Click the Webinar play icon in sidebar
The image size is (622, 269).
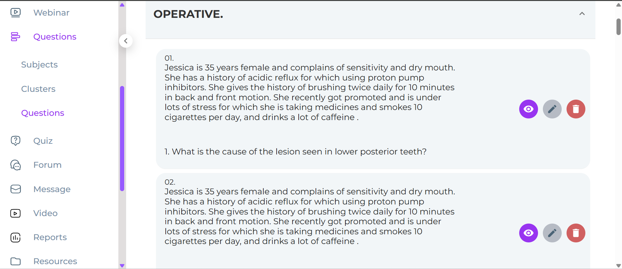click(16, 13)
